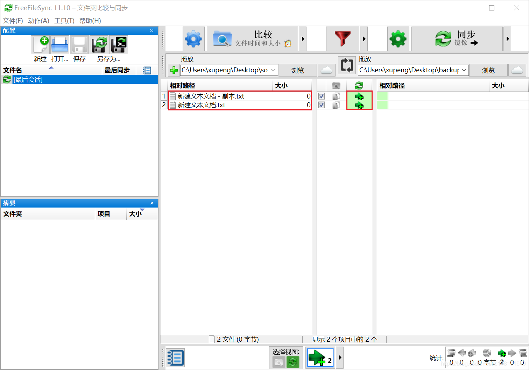Viewport: 529px width, 370px height.
Task: Click the delete-right statistics icon
Action: pyautogui.click(x=523, y=353)
